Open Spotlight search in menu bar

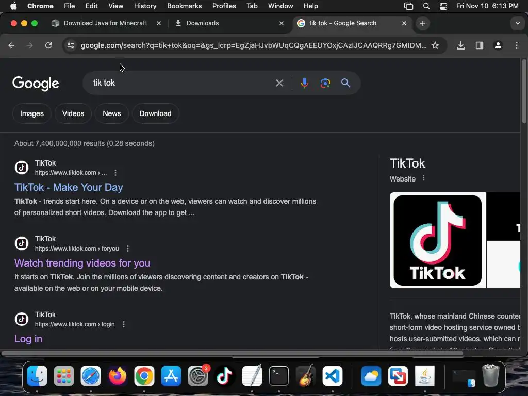point(426,6)
